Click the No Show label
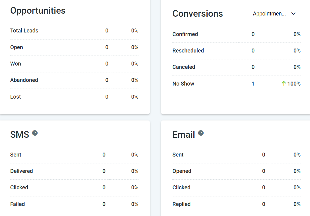The height and width of the screenshot is (216, 310). 183,84
